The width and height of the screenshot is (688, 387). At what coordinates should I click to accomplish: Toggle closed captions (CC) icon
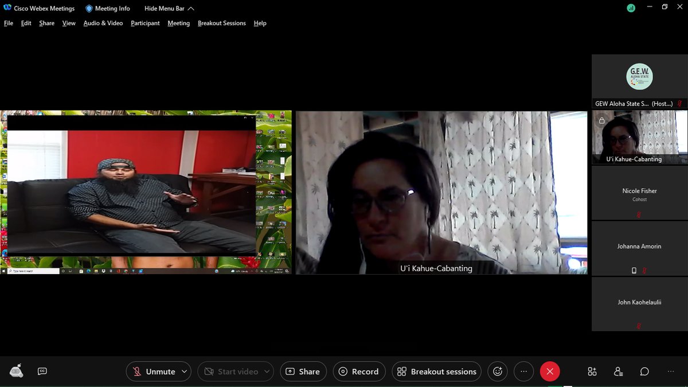click(42, 372)
